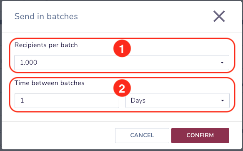Click the 1 value in the interval field
This screenshot has width=243, height=151.
pos(22,101)
